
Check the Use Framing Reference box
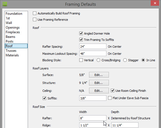click(34, 19)
